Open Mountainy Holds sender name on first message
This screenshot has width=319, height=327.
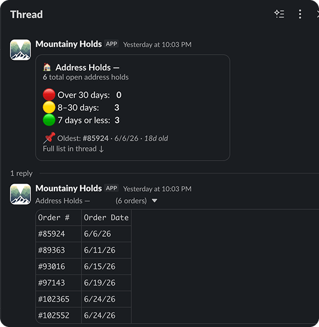[x=69, y=44]
